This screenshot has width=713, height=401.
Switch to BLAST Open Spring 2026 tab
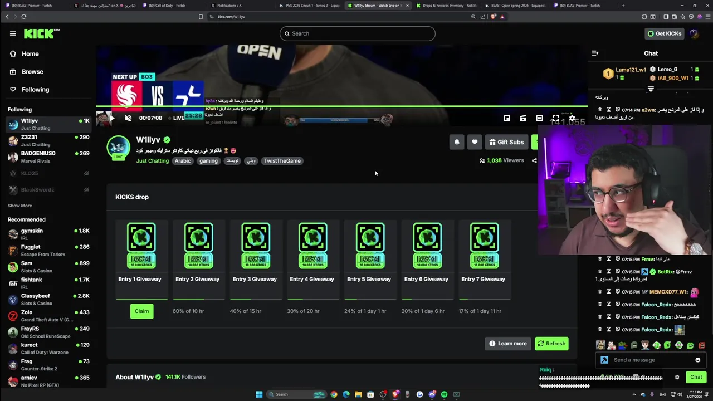click(515, 6)
